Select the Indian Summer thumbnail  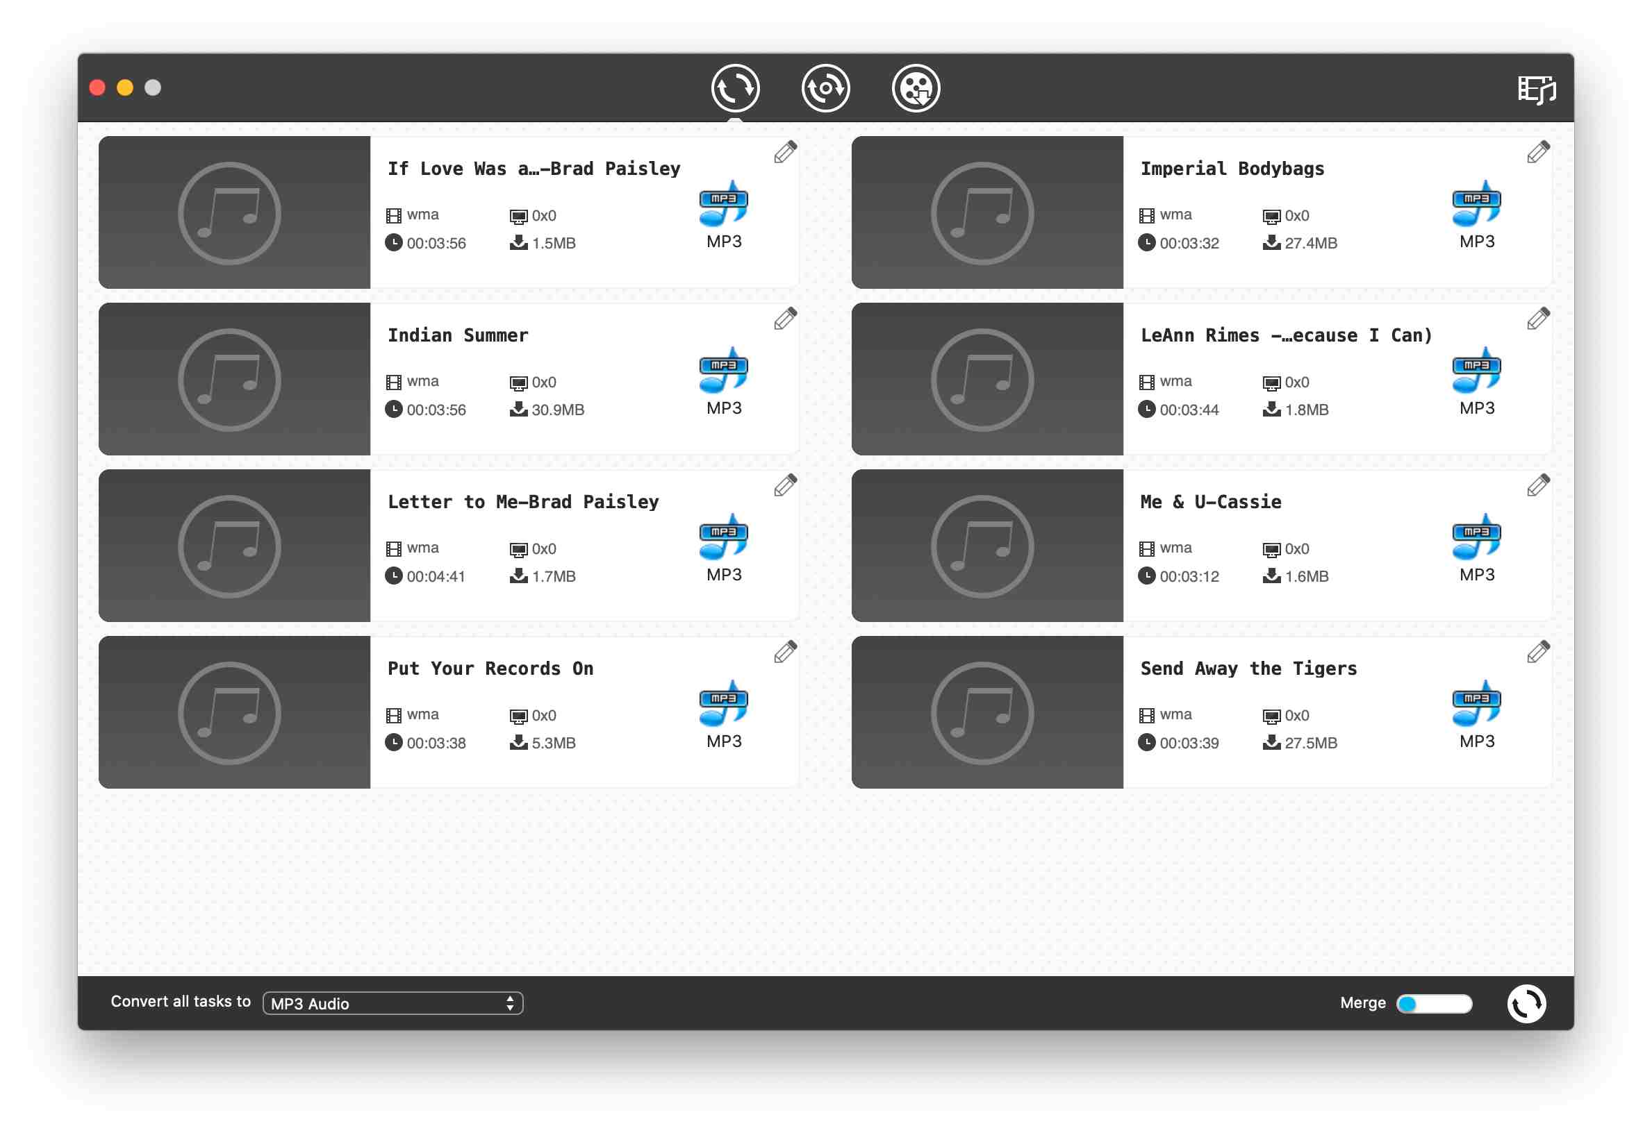(234, 379)
